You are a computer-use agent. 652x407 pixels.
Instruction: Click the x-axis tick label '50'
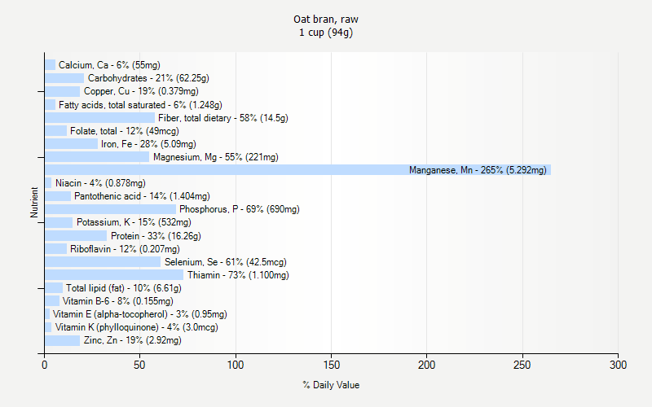pos(139,365)
